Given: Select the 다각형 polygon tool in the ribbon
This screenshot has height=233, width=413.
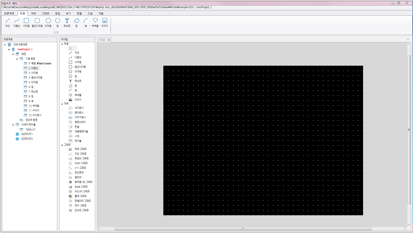Looking at the screenshot, I should pyautogui.click(x=48, y=23).
